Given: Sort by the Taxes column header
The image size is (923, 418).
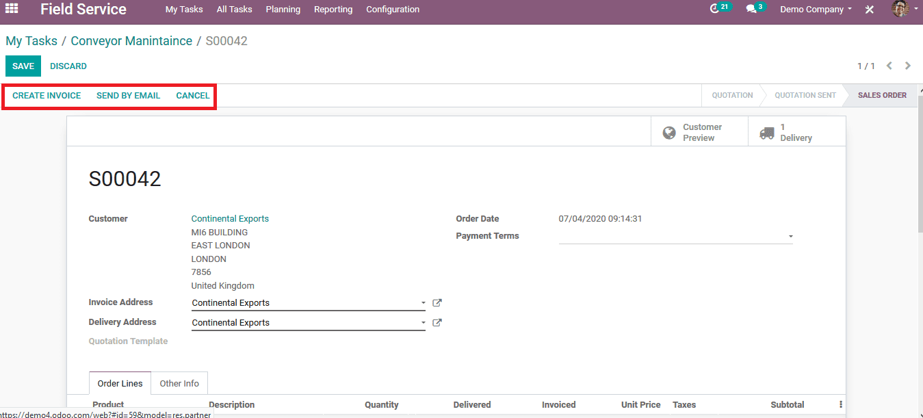Looking at the screenshot, I should tap(684, 405).
